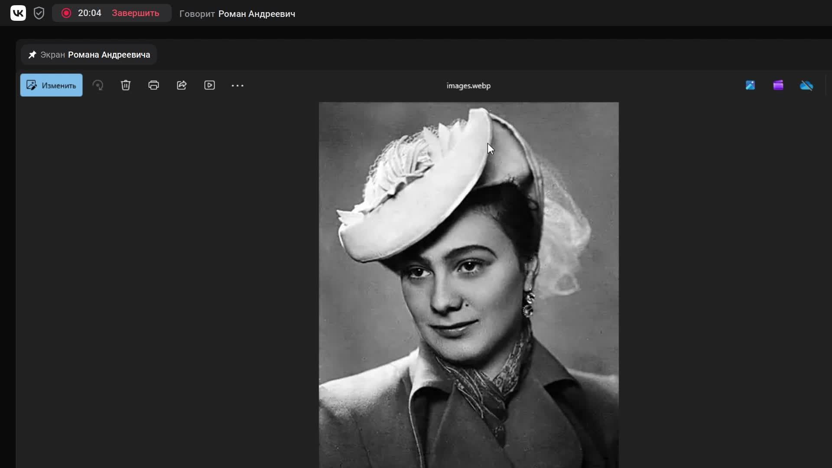
Task: Click the images.webp file name title
Action: (x=468, y=86)
